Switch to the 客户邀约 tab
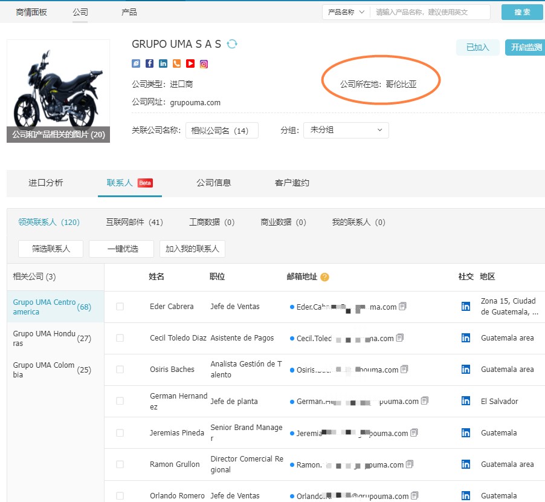 tap(292, 183)
